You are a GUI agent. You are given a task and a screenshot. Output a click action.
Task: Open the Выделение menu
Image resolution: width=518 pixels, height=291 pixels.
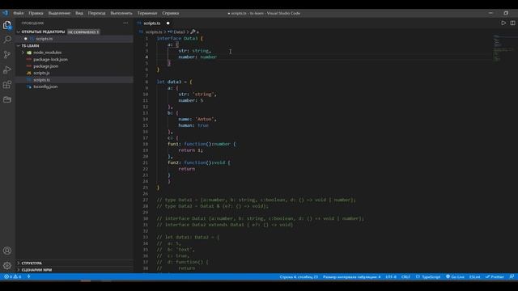pos(59,13)
